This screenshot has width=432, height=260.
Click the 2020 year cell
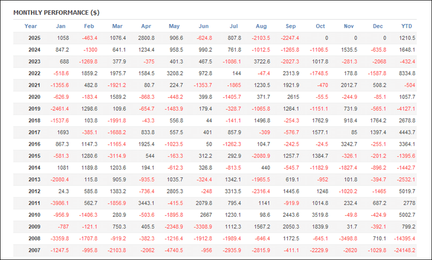pos(34,97)
